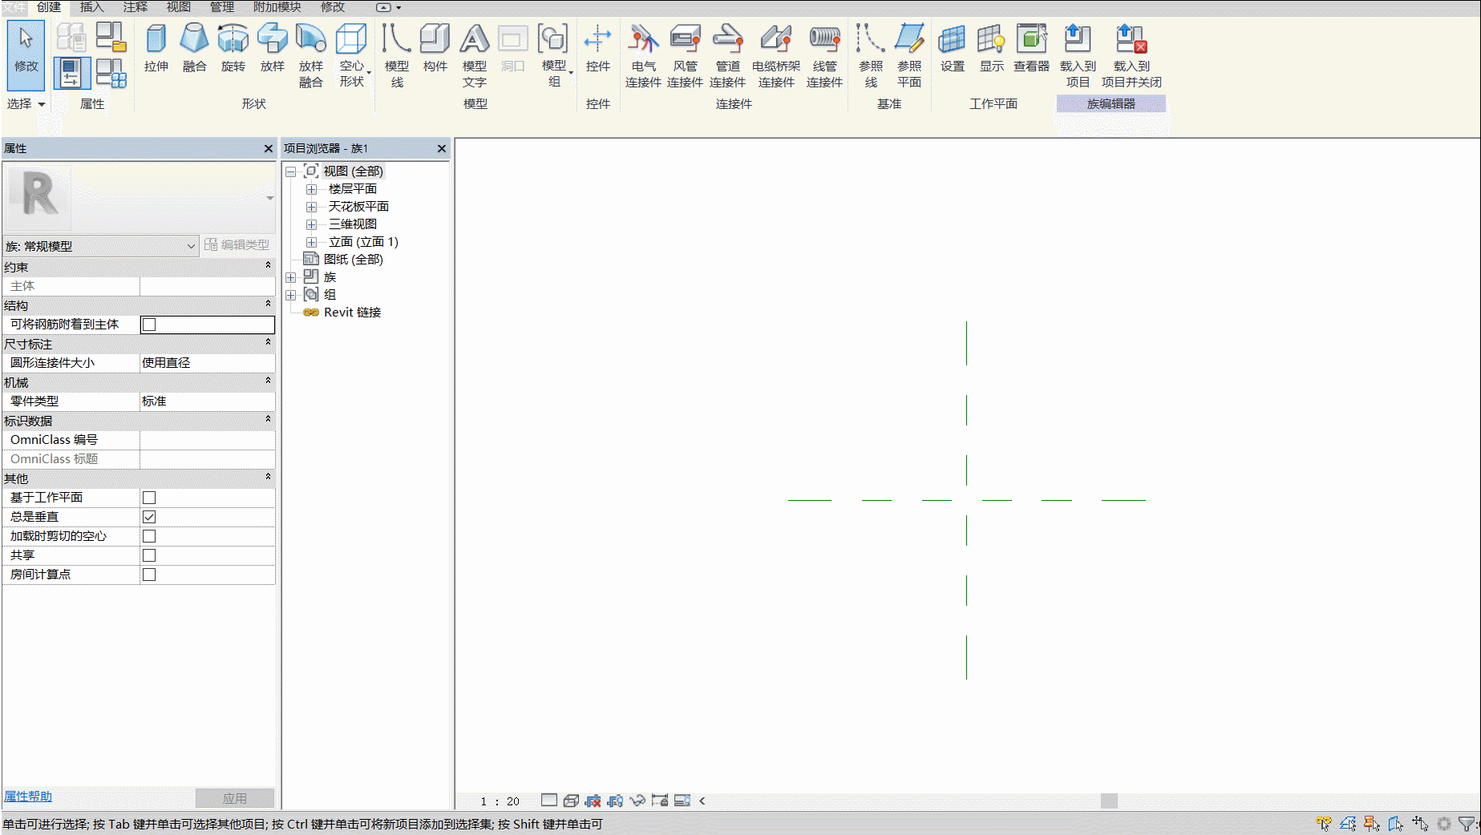Toggle 可将钢筋附着到主体 checkbox

(149, 325)
